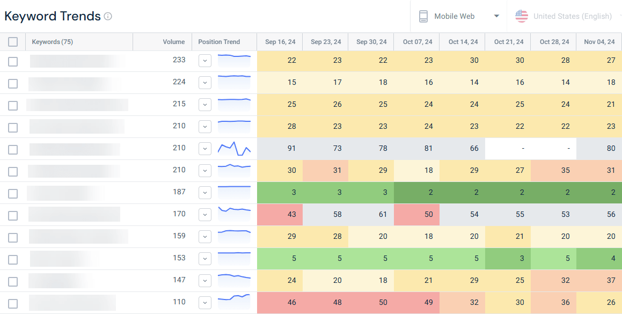Click the spiky position trend sparkline on the 91-position row
The height and width of the screenshot is (314, 622).
[x=234, y=148]
